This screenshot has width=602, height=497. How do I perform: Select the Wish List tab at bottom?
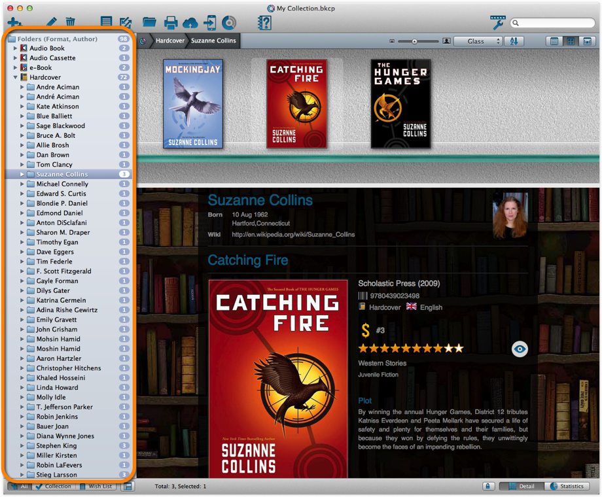pos(96,487)
